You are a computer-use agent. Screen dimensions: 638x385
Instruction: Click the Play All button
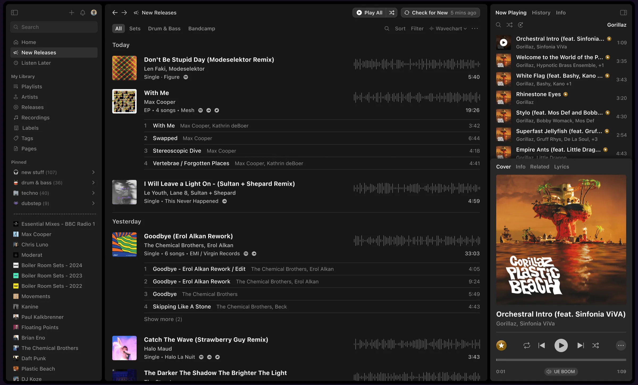(x=370, y=13)
